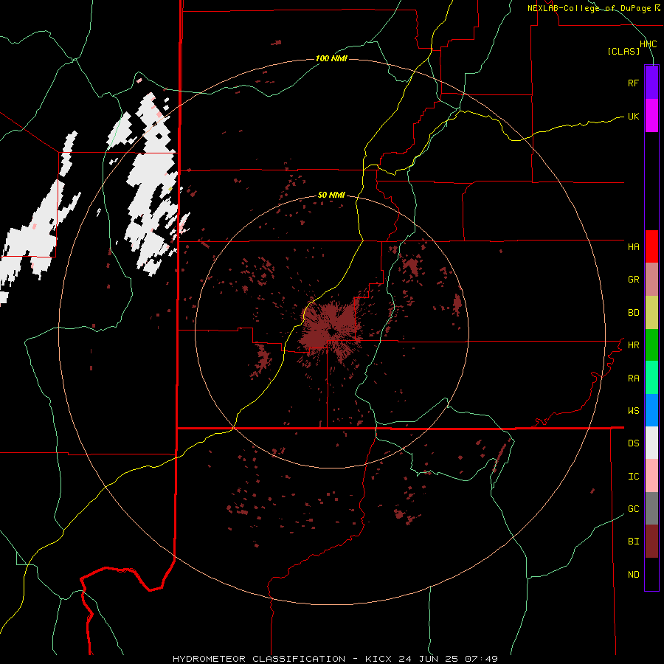Click the GR legend label text
The image size is (664, 664).
click(634, 280)
